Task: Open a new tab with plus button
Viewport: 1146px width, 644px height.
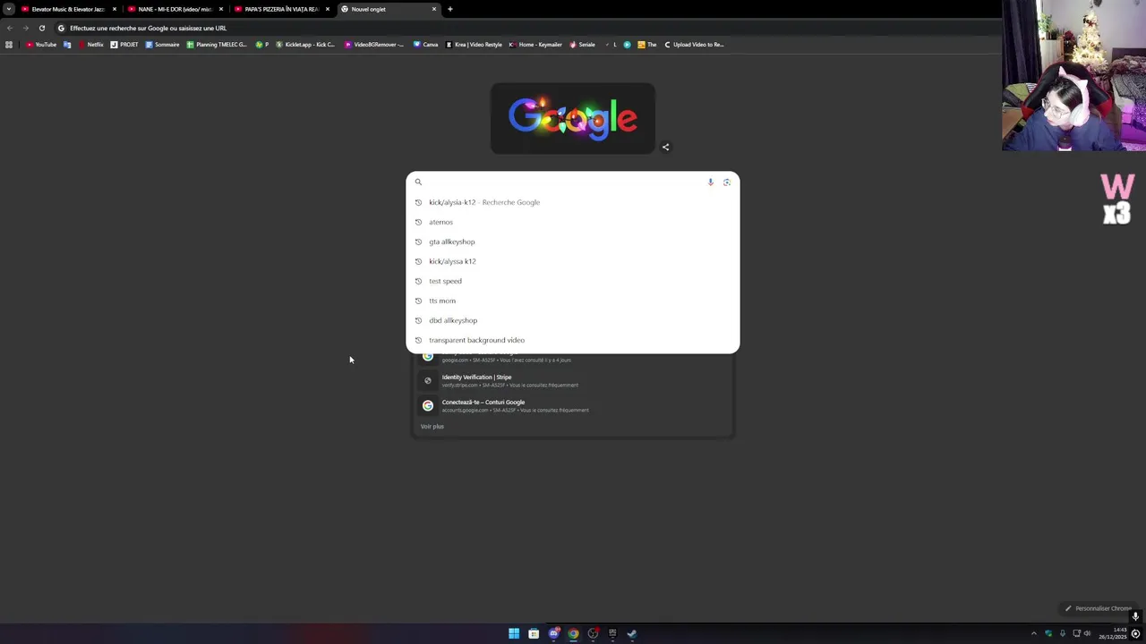Action: click(x=450, y=9)
